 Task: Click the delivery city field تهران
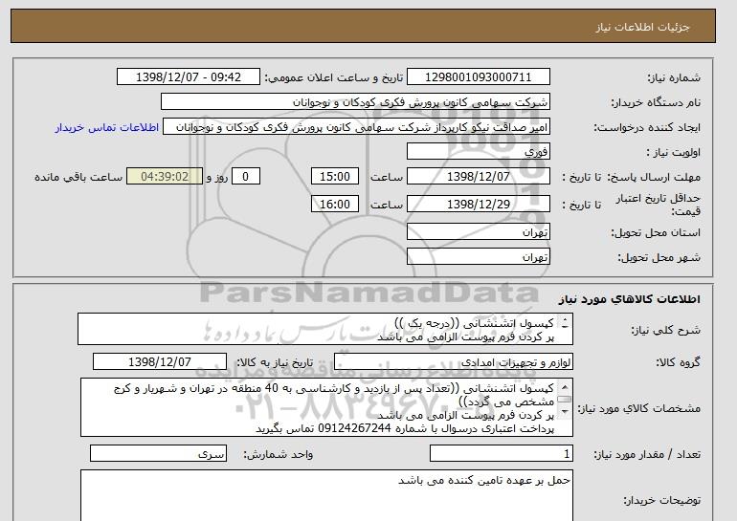(478, 257)
